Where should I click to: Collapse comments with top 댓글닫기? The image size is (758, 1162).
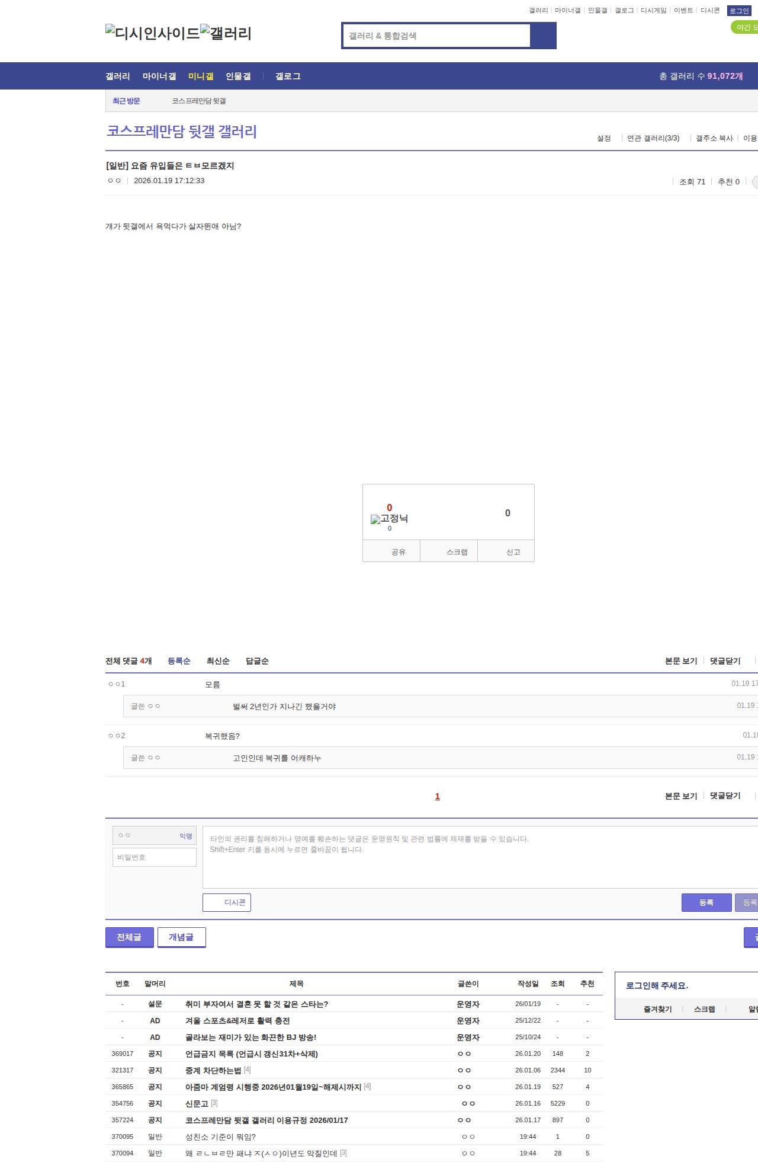[725, 661]
